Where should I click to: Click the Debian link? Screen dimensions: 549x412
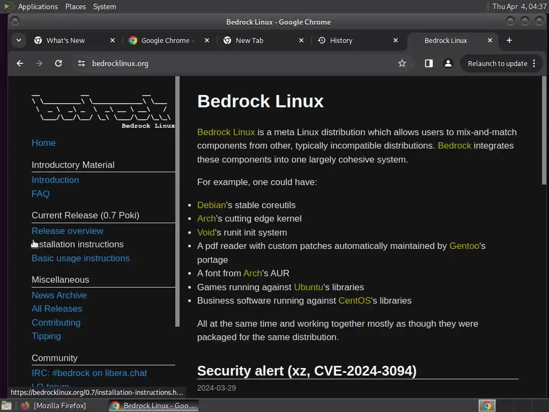click(211, 205)
